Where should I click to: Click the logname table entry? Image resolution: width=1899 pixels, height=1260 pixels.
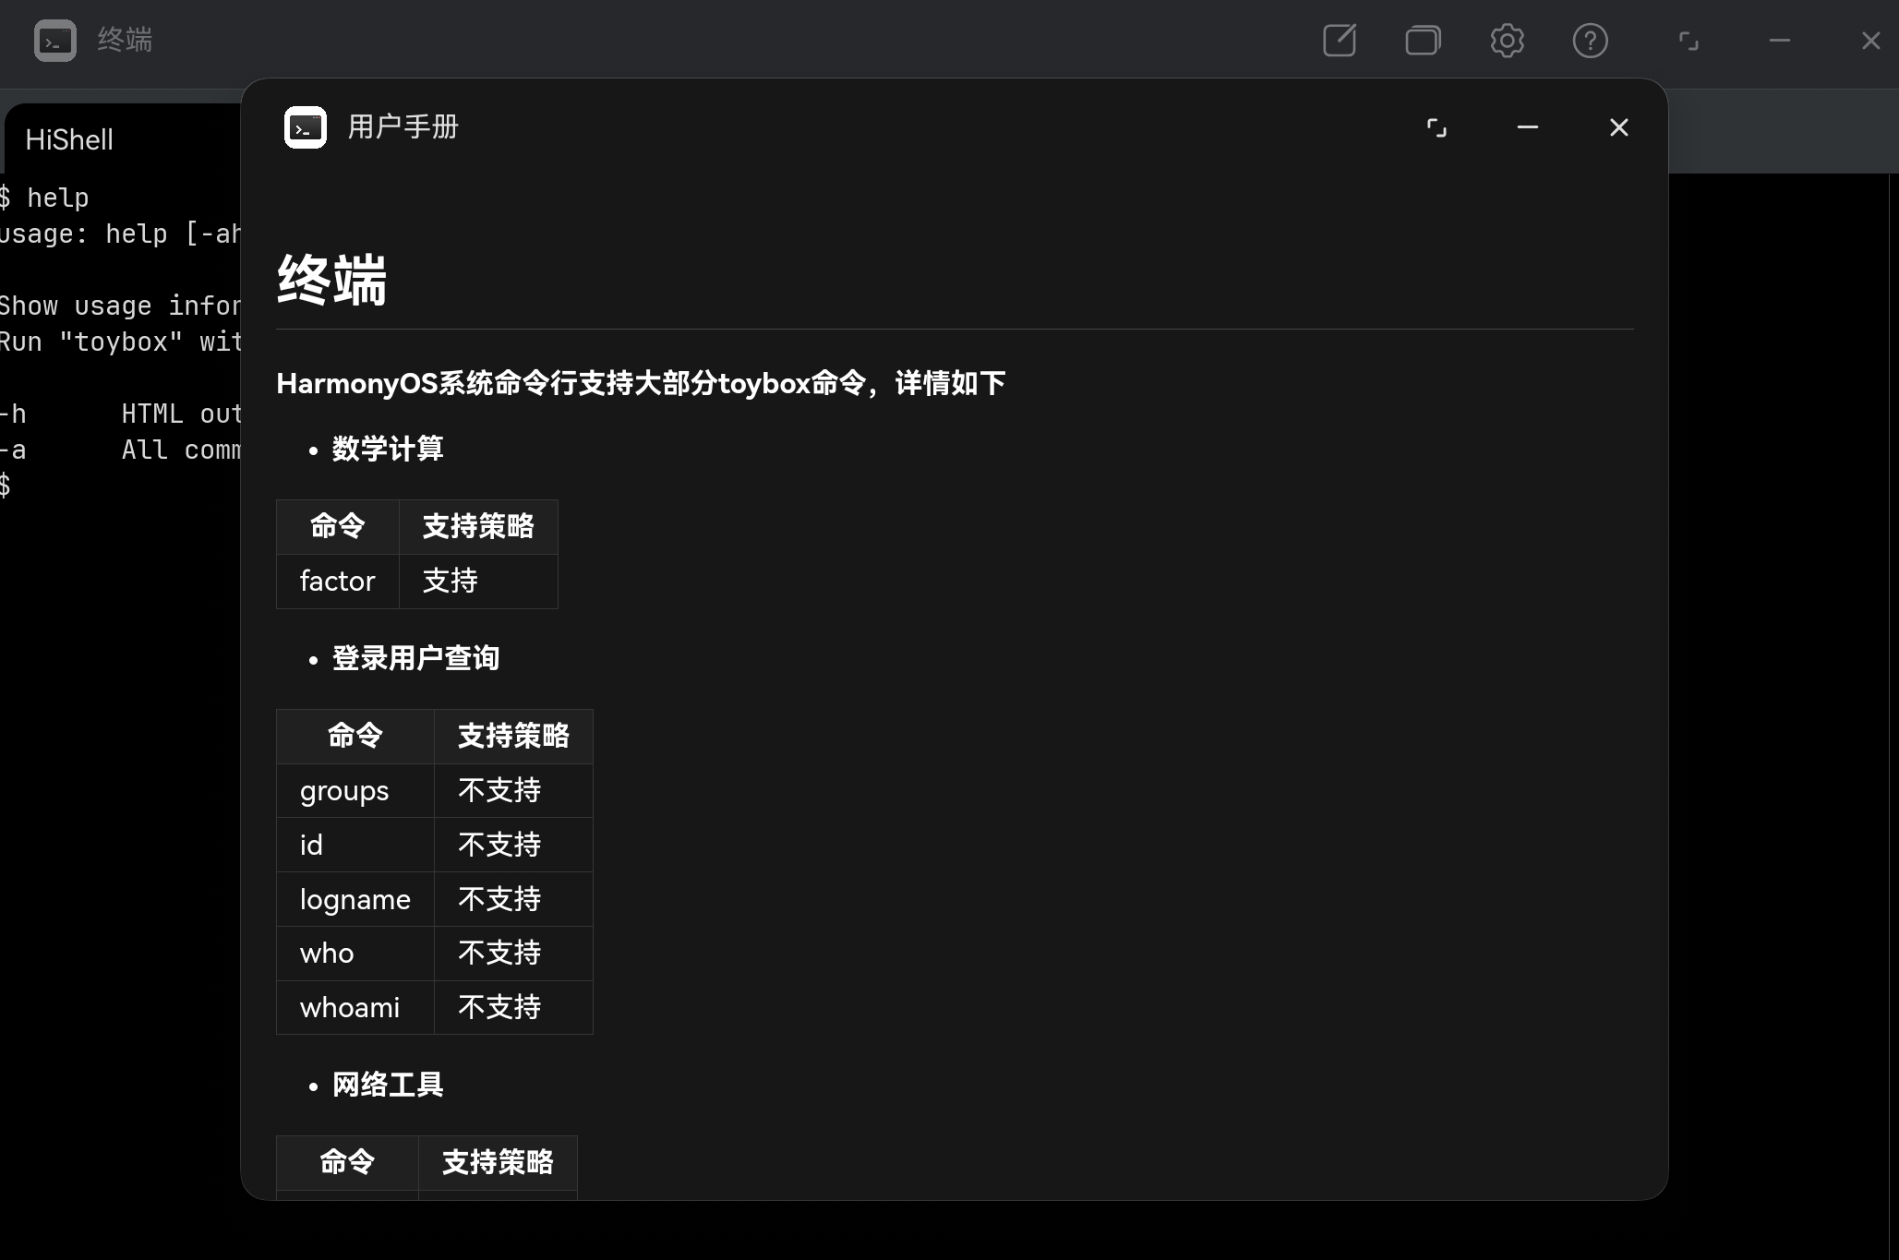click(355, 900)
